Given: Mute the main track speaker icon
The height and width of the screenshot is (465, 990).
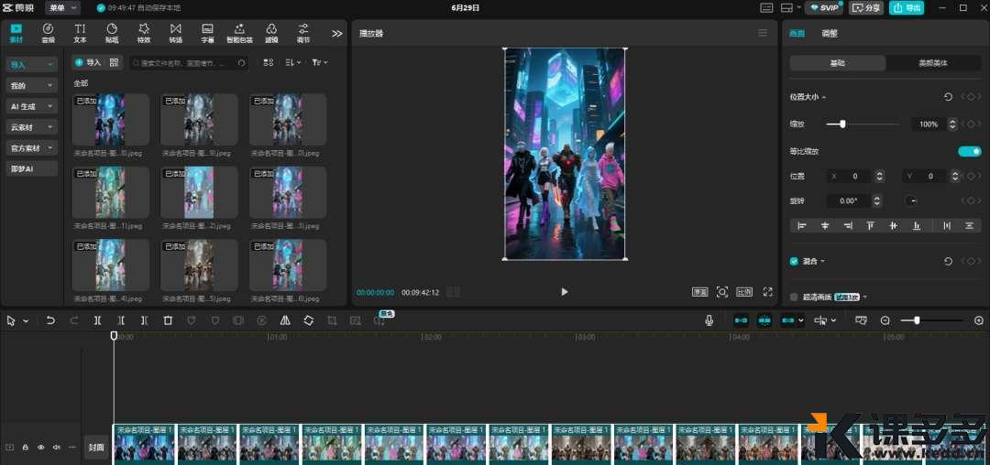Looking at the screenshot, I should [x=56, y=448].
